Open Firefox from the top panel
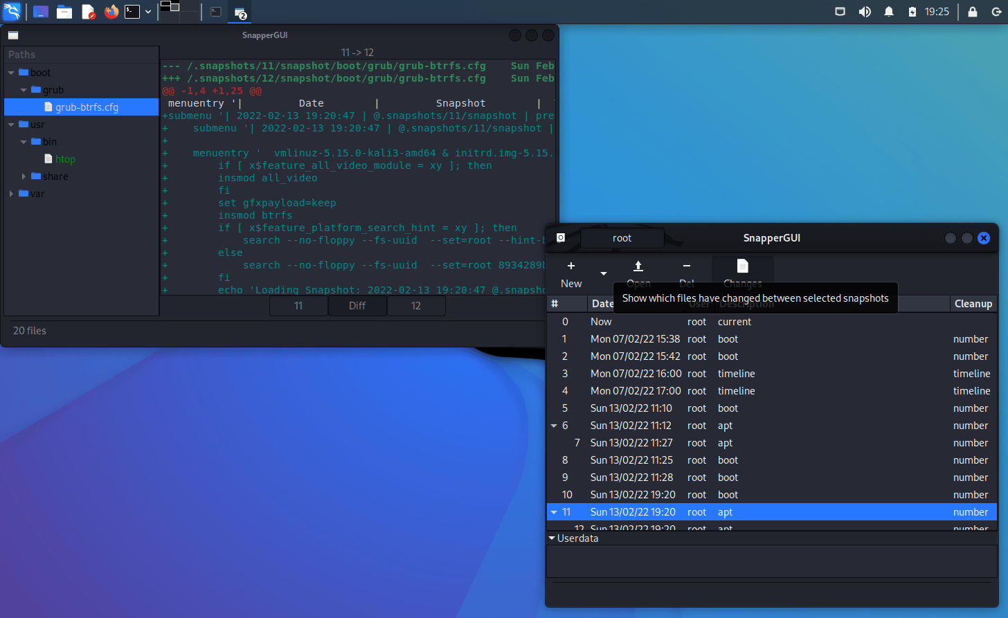Screen dimensions: 1008x618 (111, 12)
